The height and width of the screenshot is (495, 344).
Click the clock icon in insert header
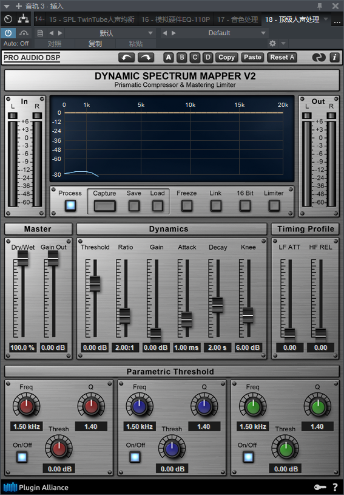tap(8, 19)
